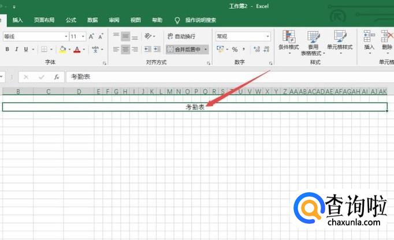Open the font size dropdown showing 11
The height and width of the screenshot is (240, 394).
click(x=77, y=37)
